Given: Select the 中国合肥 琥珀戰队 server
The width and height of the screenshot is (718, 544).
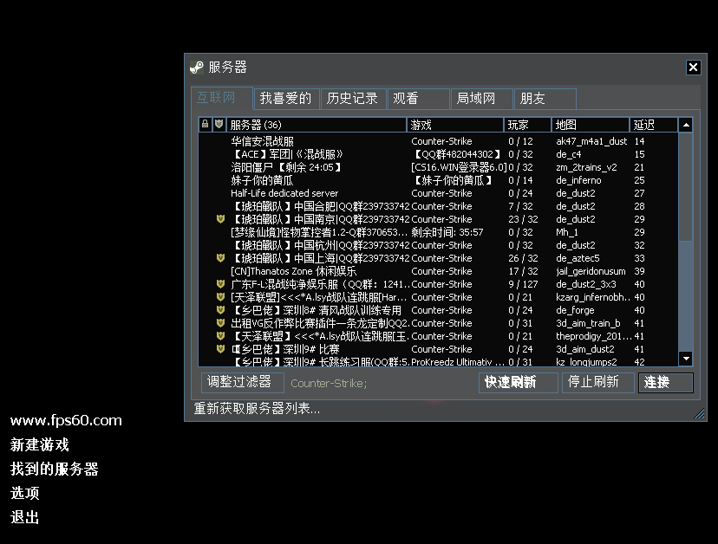Looking at the screenshot, I should point(320,206).
